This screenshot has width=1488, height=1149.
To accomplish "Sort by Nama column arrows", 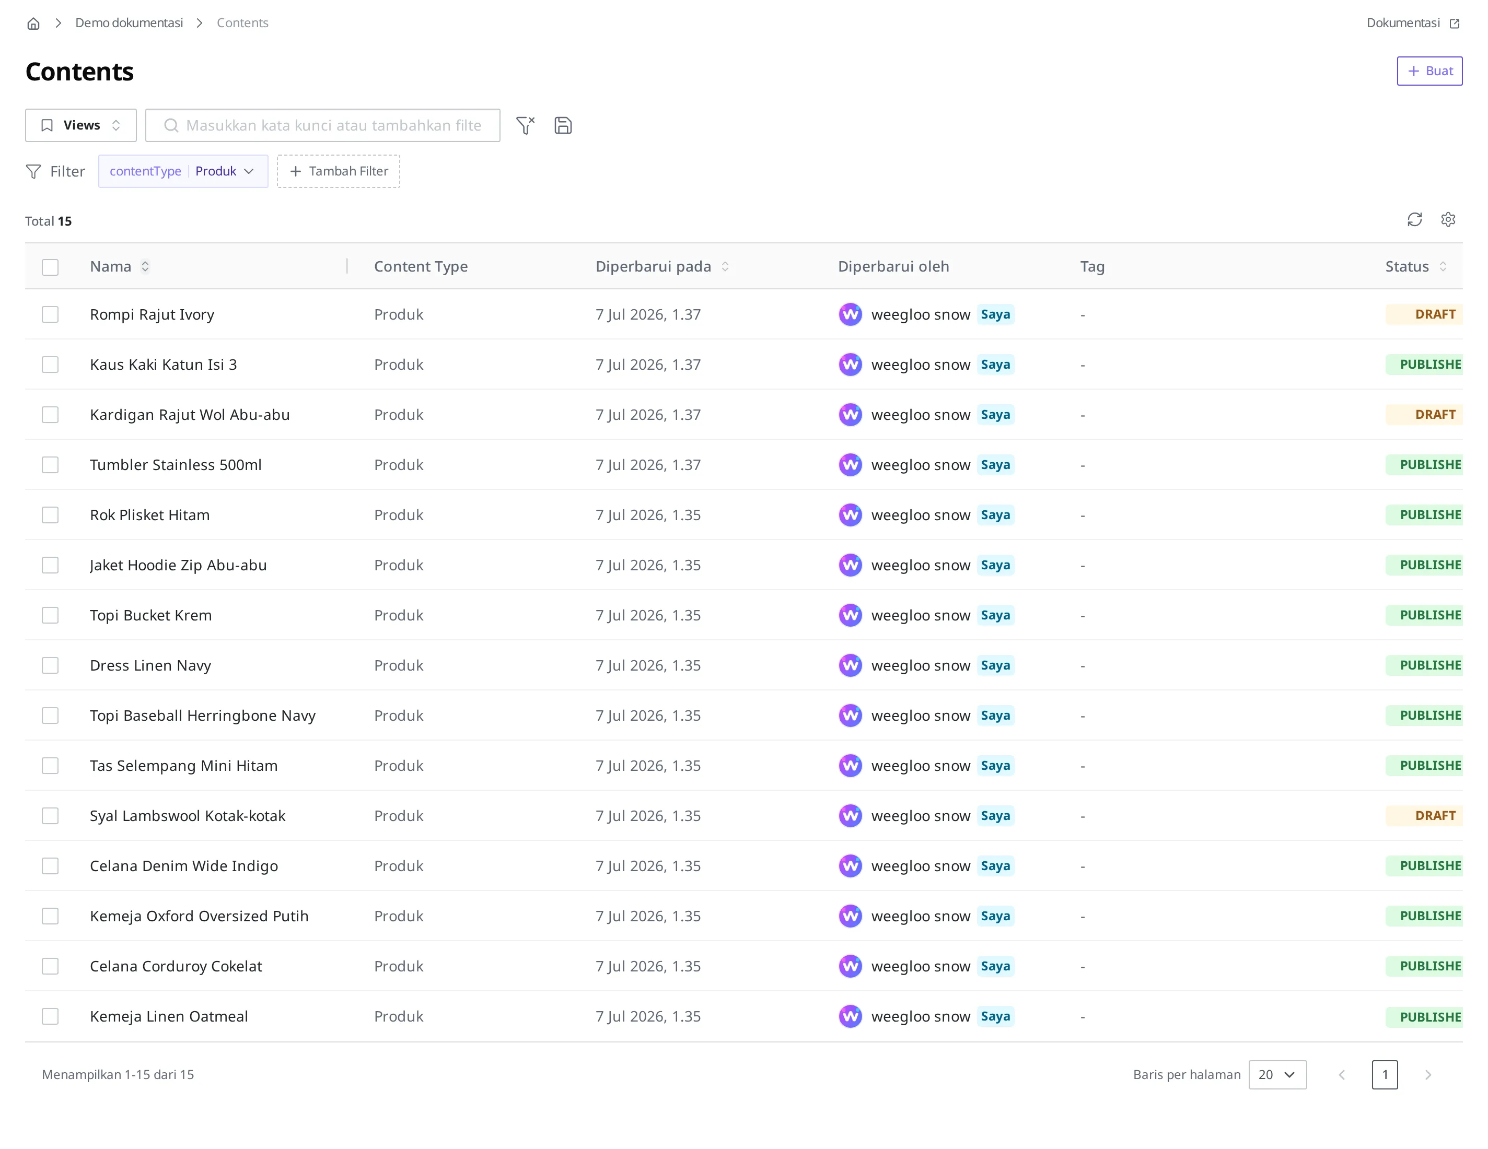I will tap(145, 266).
